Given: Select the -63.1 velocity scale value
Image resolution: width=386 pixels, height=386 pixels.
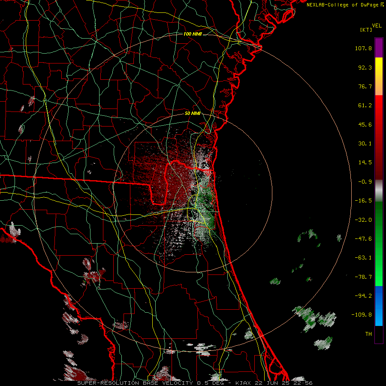Looking at the screenshot, I should [x=363, y=258].
